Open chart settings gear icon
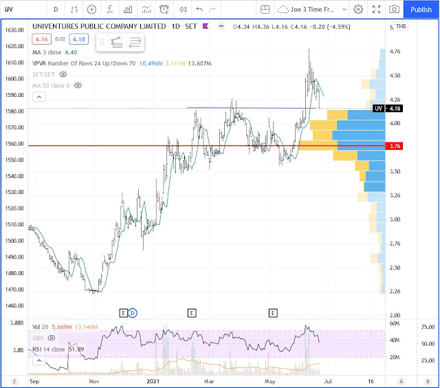Image resolution: width=440 pixels, height=388 pixels. coord(358,10)
